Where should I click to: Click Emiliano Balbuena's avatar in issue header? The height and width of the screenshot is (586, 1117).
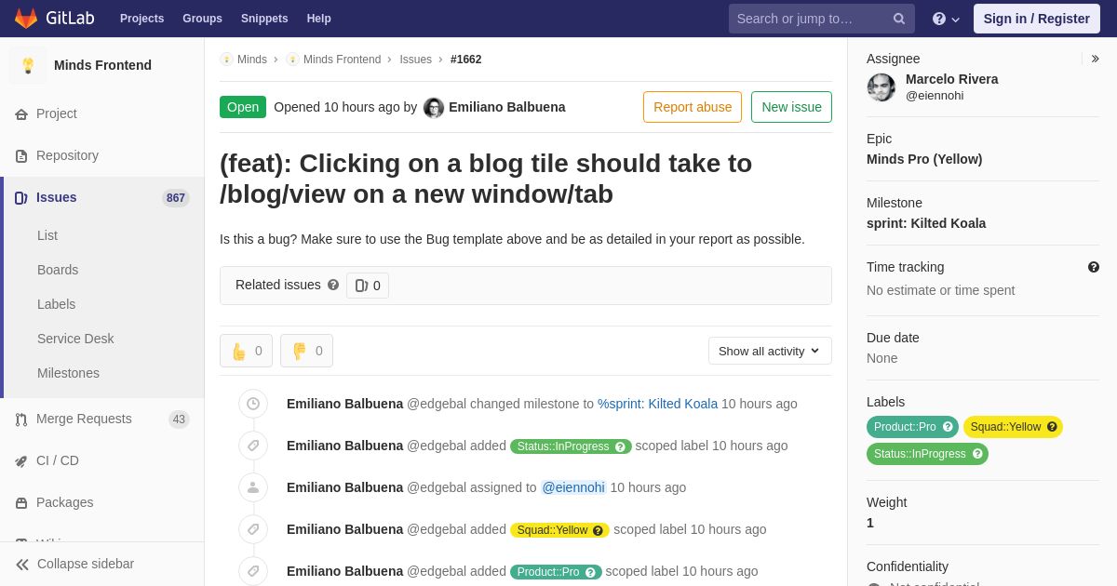coord(434,108)
